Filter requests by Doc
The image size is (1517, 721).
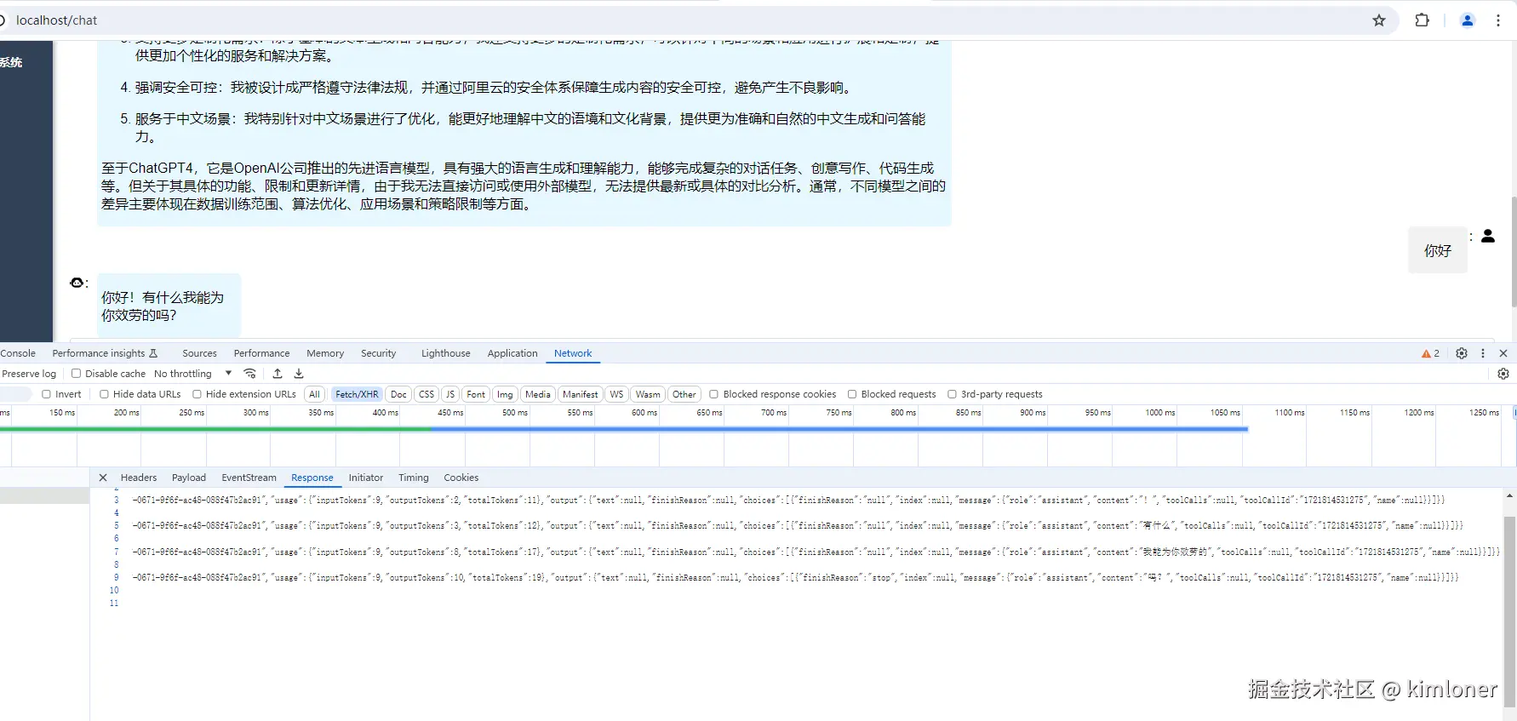(x=398, y=394)
